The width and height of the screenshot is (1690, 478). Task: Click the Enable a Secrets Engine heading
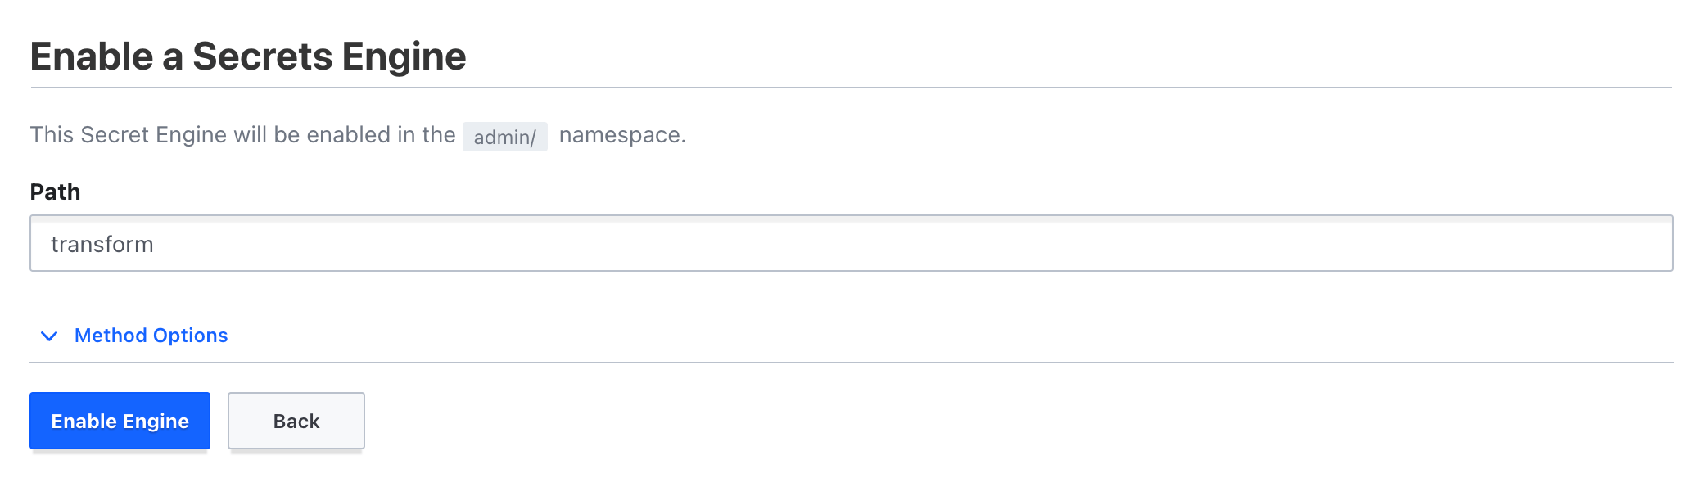pos(248,56)
